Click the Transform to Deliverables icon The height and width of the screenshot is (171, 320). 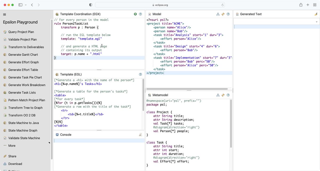point(5,47)
